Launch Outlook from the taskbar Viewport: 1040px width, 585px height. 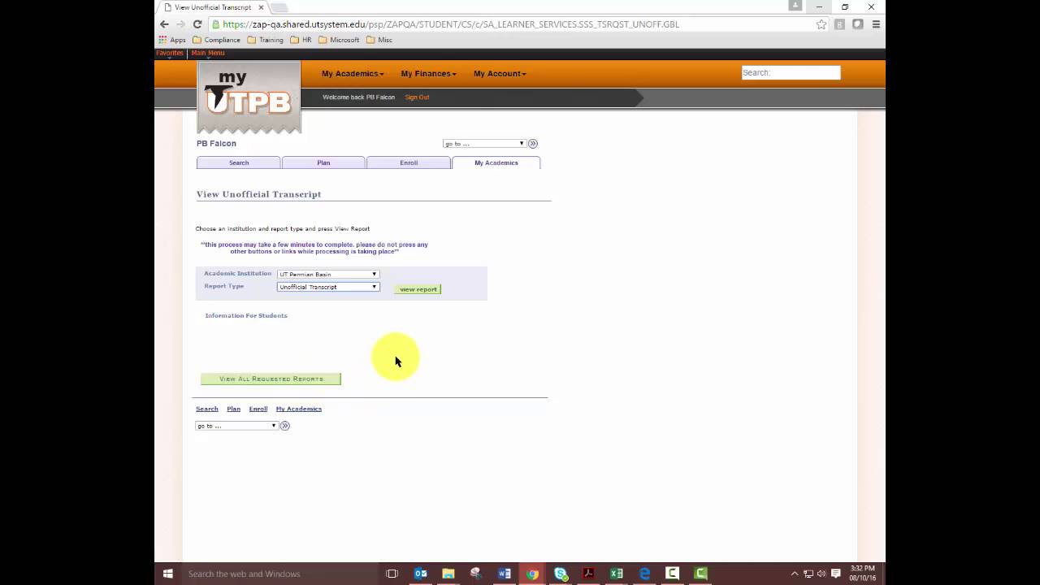tap(421, 574)
